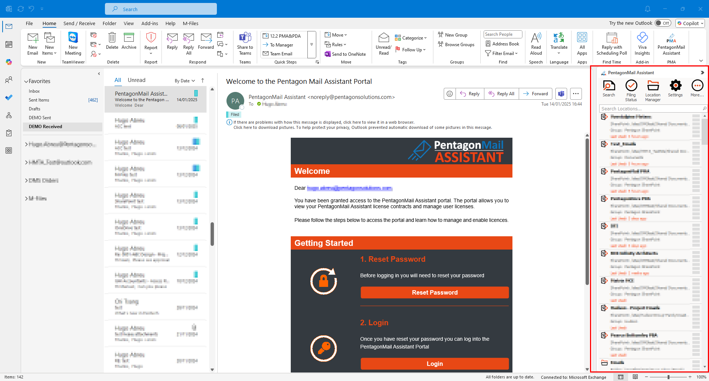
Task: Click the Share to Teams icon
Action: [245, 44]
